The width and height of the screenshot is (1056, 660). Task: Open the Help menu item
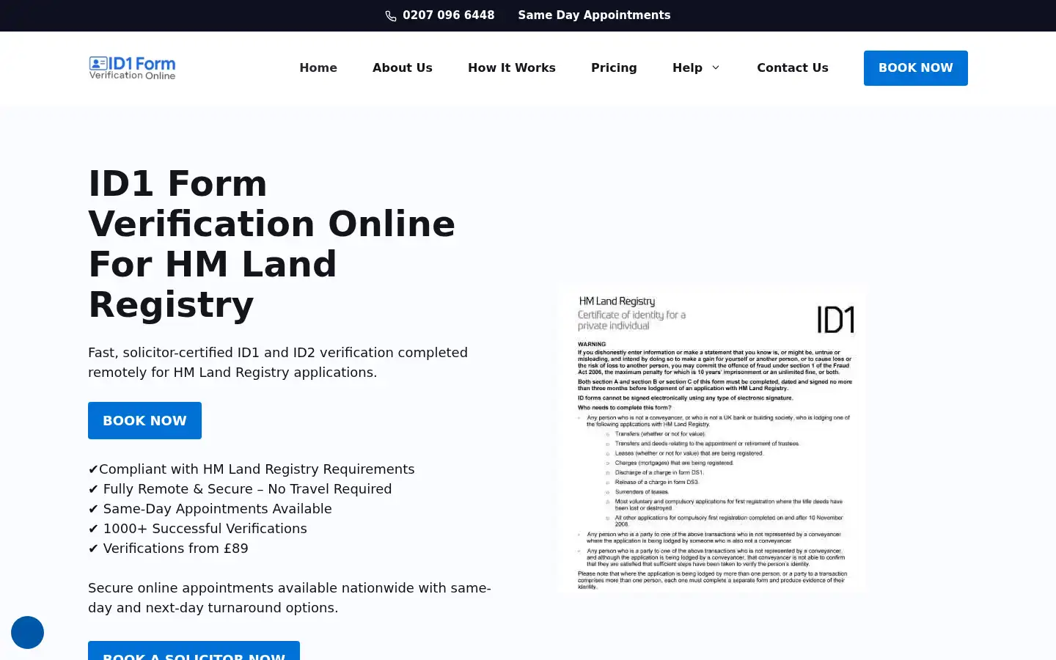click(687, 67)
